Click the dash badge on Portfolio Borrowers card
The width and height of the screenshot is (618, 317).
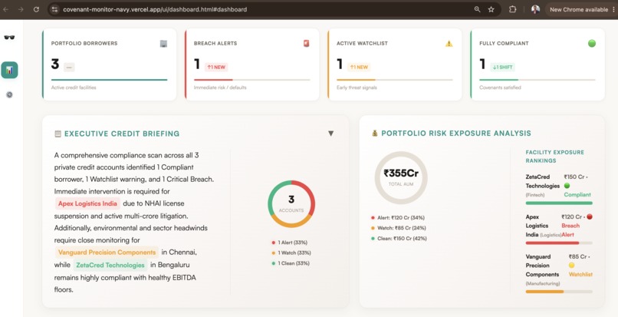(69, 67)
